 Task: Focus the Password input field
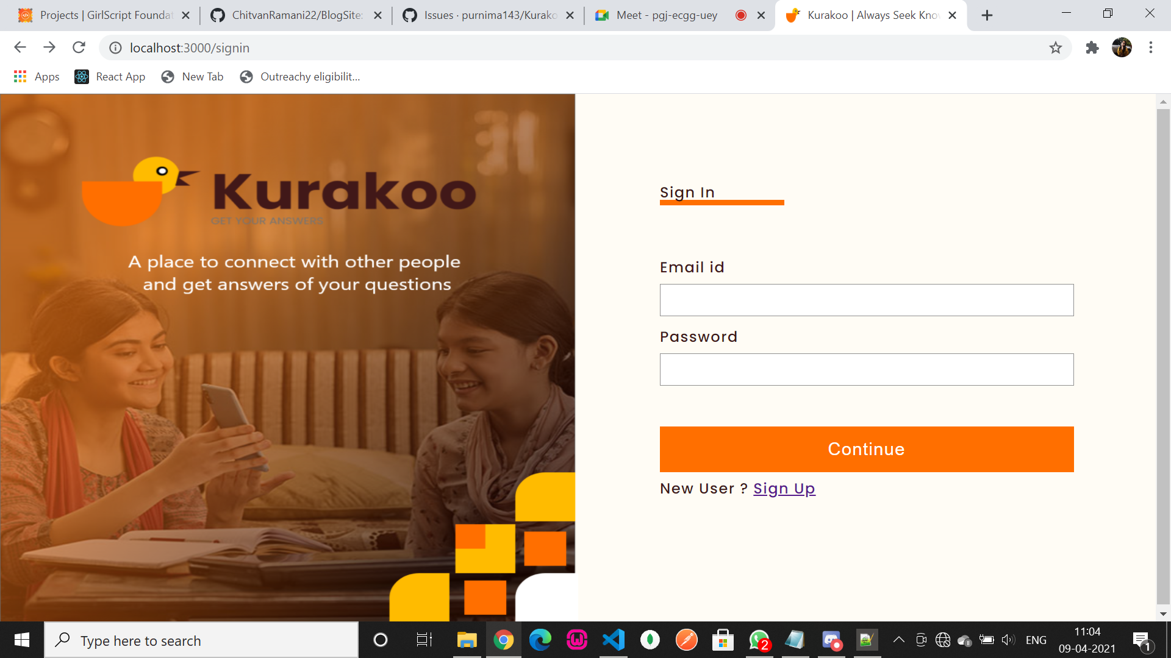point(867,369)
